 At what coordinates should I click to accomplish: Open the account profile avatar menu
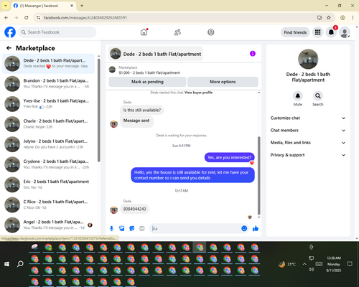[x=345, y=32]
